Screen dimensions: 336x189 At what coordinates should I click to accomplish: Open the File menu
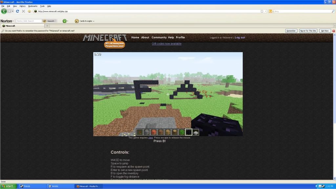pos(3,6)
